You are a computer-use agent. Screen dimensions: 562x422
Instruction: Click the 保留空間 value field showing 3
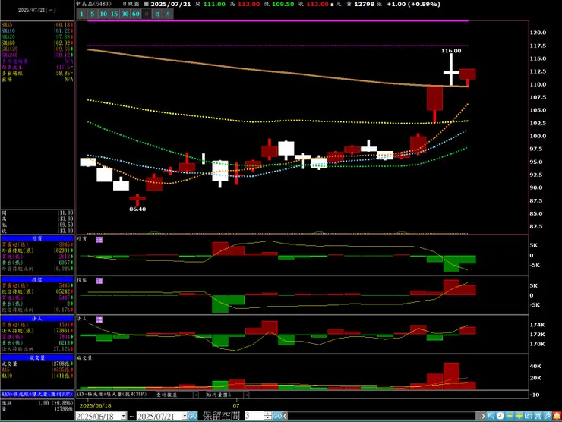254,416
